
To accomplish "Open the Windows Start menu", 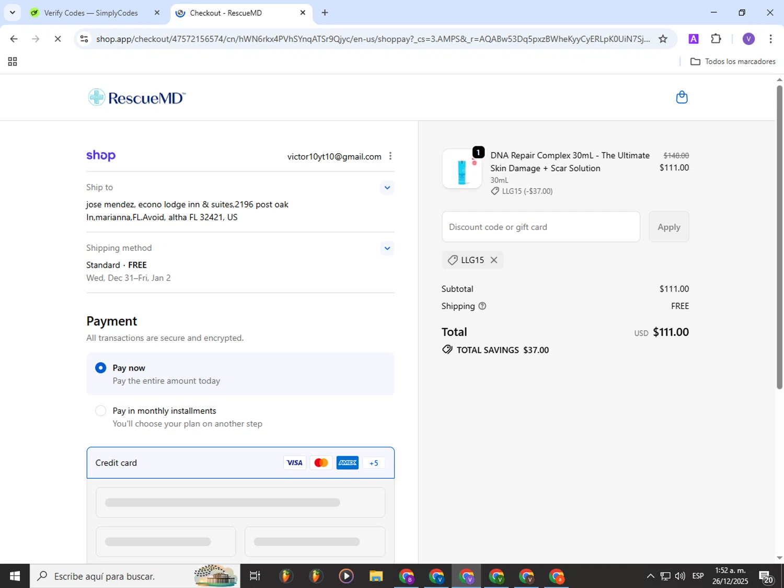I will 15,576.
